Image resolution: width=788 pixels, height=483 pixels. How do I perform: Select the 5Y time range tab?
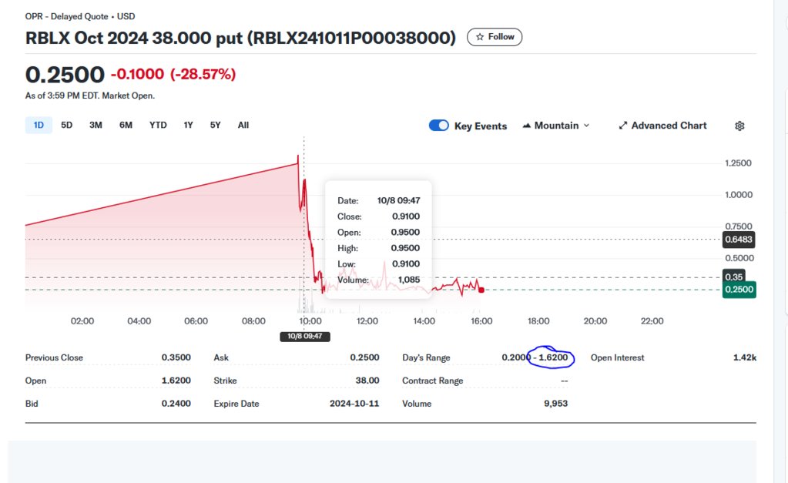click(215, 125)
